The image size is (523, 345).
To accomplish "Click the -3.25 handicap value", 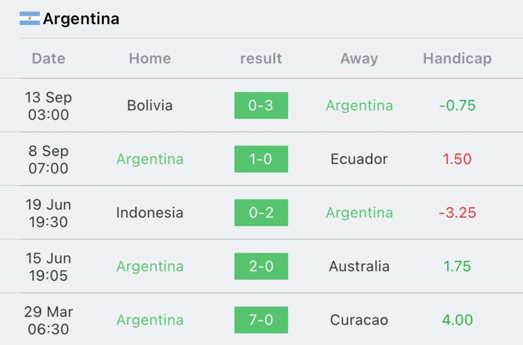I will click(x=457, y=213).
